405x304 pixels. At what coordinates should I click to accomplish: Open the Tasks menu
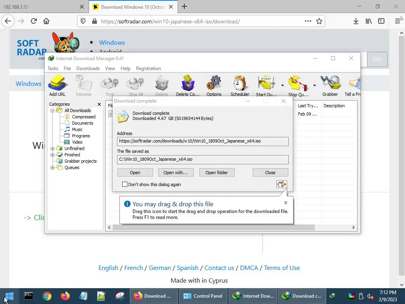(x=53, y=68)
